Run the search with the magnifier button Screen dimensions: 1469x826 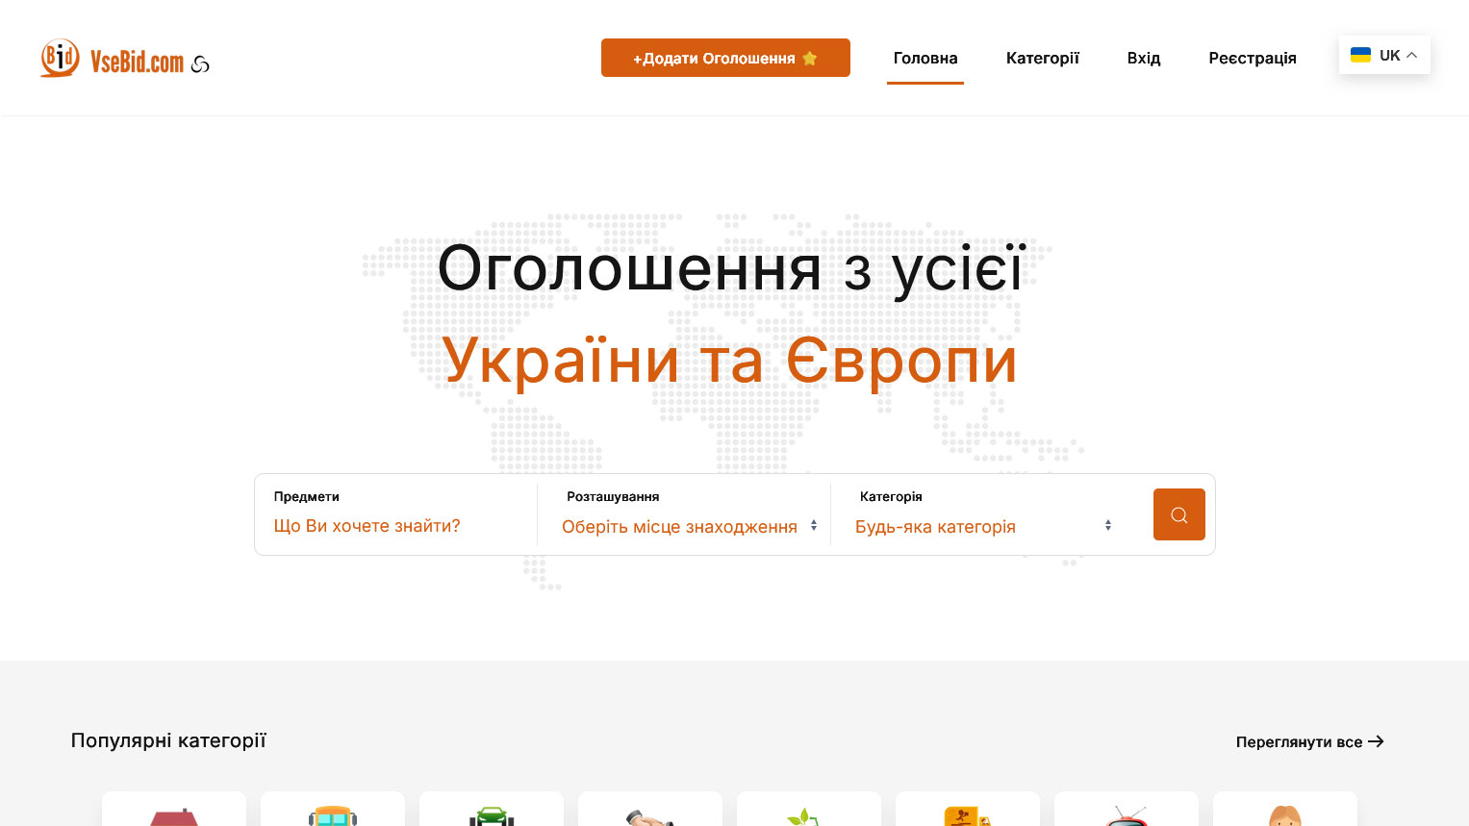1178,514
